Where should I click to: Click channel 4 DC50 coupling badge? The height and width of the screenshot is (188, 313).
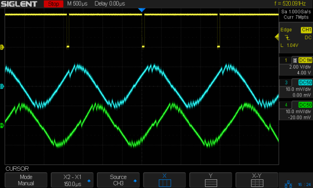(x=305, y=105)
